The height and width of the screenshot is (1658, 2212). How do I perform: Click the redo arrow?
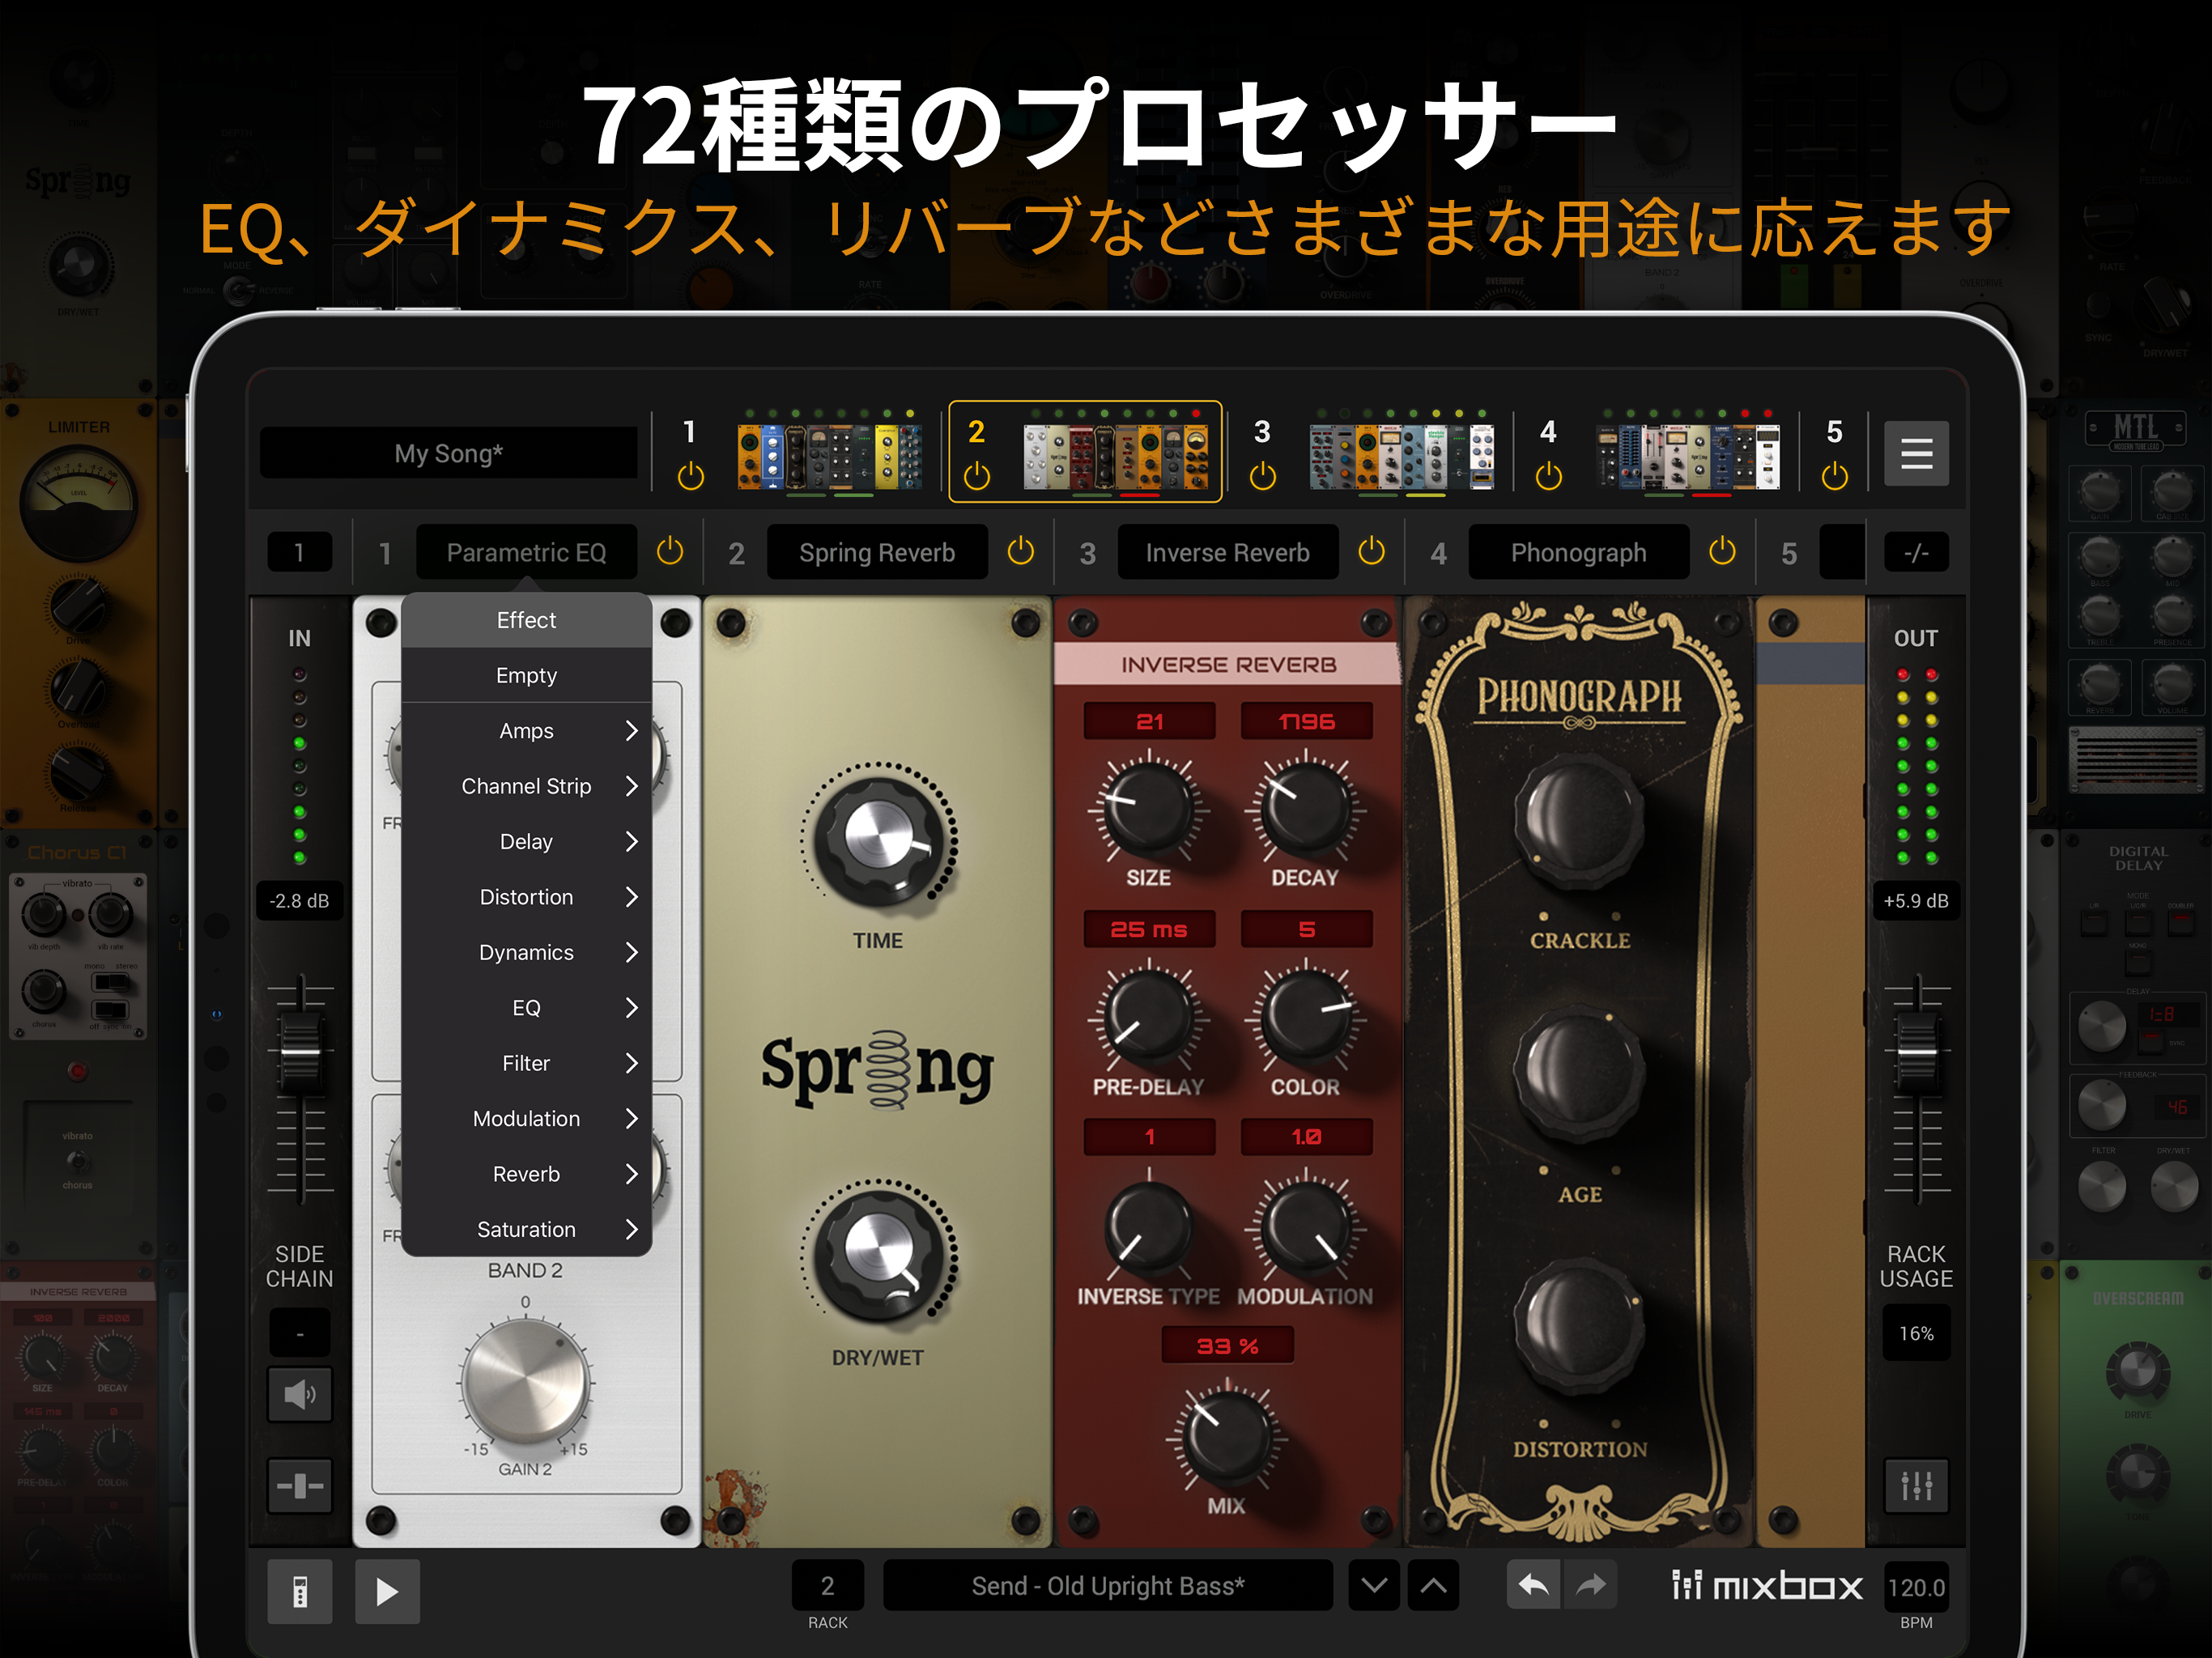1591,1585
